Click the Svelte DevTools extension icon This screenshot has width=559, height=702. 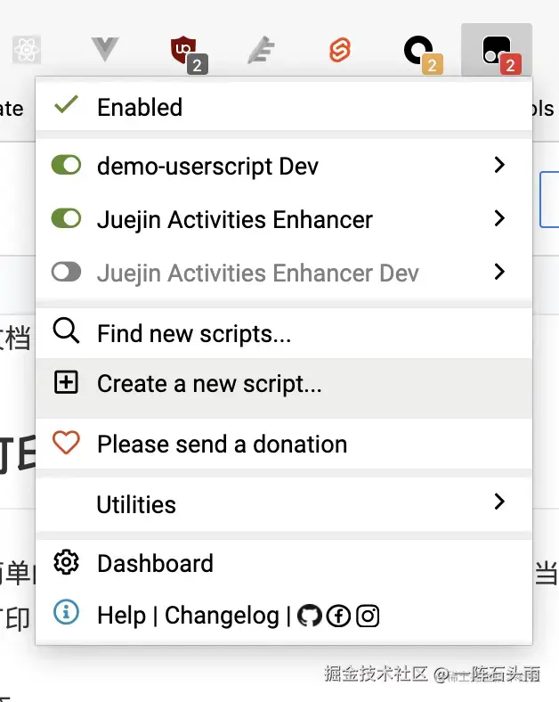[339, 52]
